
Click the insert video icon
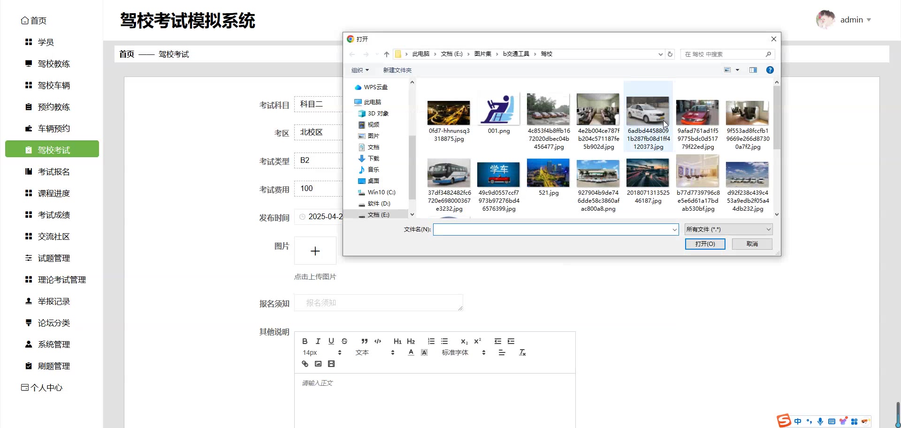coord(331,364)
